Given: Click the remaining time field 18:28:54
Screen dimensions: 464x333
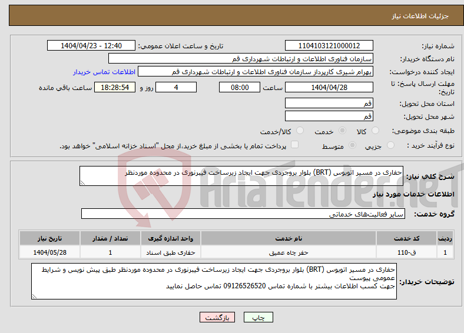Looking at the screenshot, I should [x=115, y=87].
